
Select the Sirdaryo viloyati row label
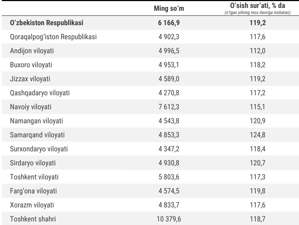tap(33, 163)
